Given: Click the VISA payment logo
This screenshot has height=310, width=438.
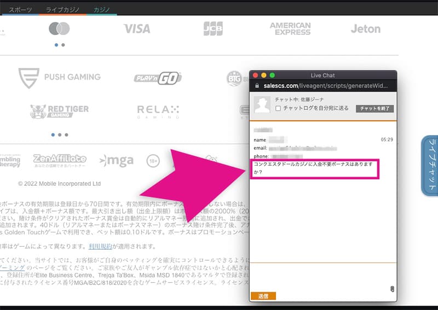Looking at the screenshot, I should 137,29.
